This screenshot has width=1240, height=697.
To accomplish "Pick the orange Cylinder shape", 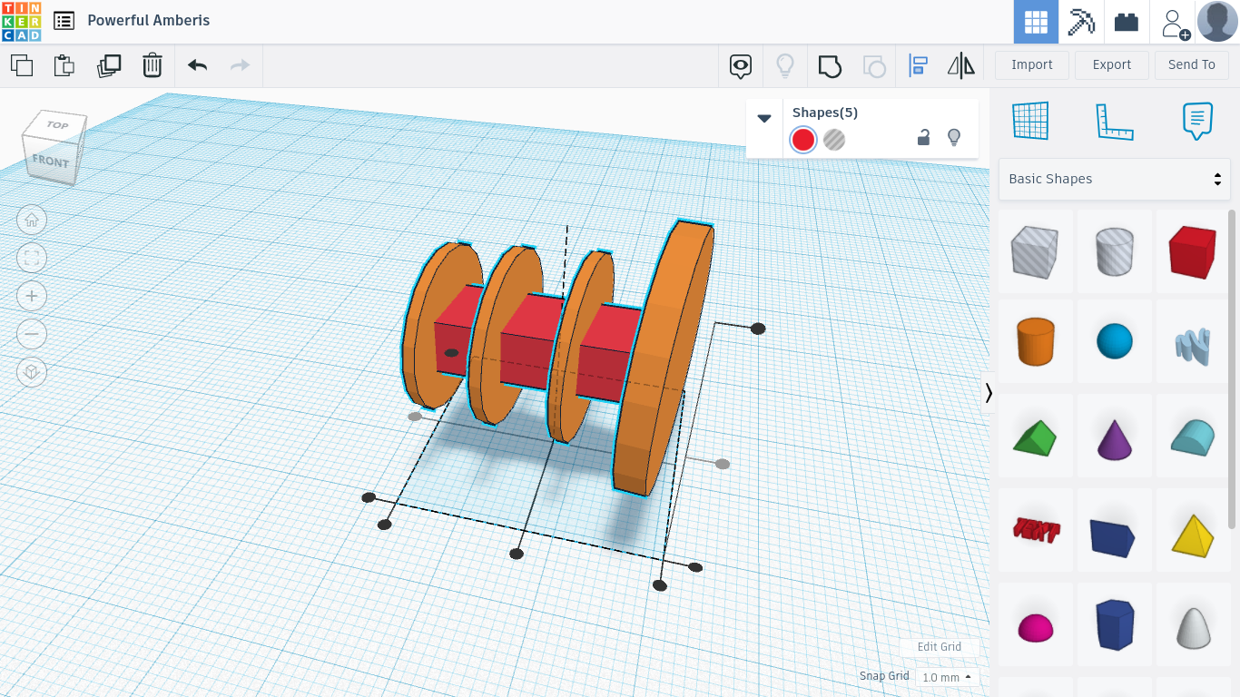I will [x=1035, y=342].
